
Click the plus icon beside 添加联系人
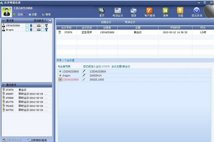[50, 21]
